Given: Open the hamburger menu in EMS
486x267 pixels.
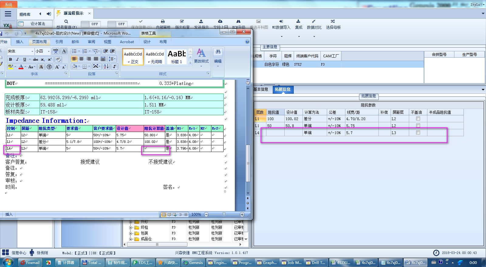Looking at the screenshot, I should coord(8,14).
